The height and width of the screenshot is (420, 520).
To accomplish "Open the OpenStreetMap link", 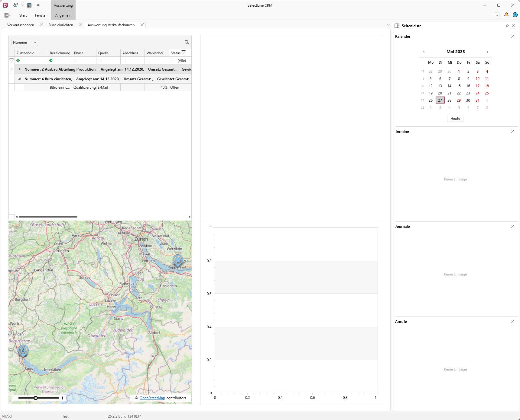I will pyautogui.click(x=152, y=398).
